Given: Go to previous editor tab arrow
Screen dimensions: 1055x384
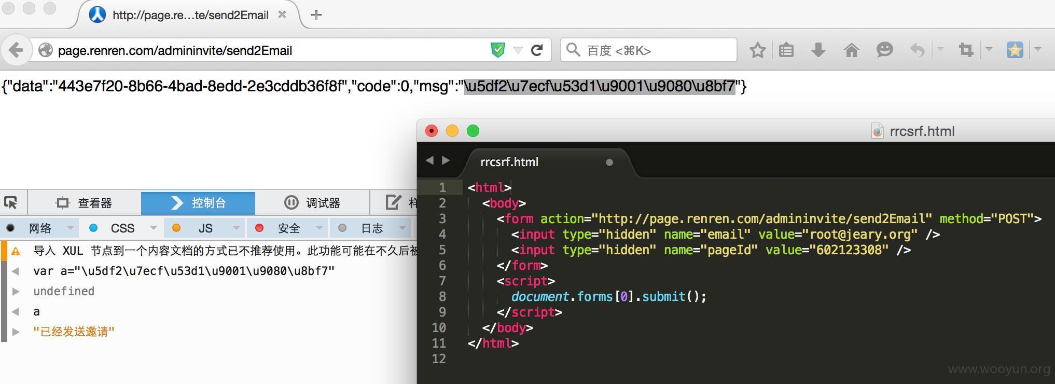Looking at the screenshot, I should pyautogui.click(x=429, y=160).
